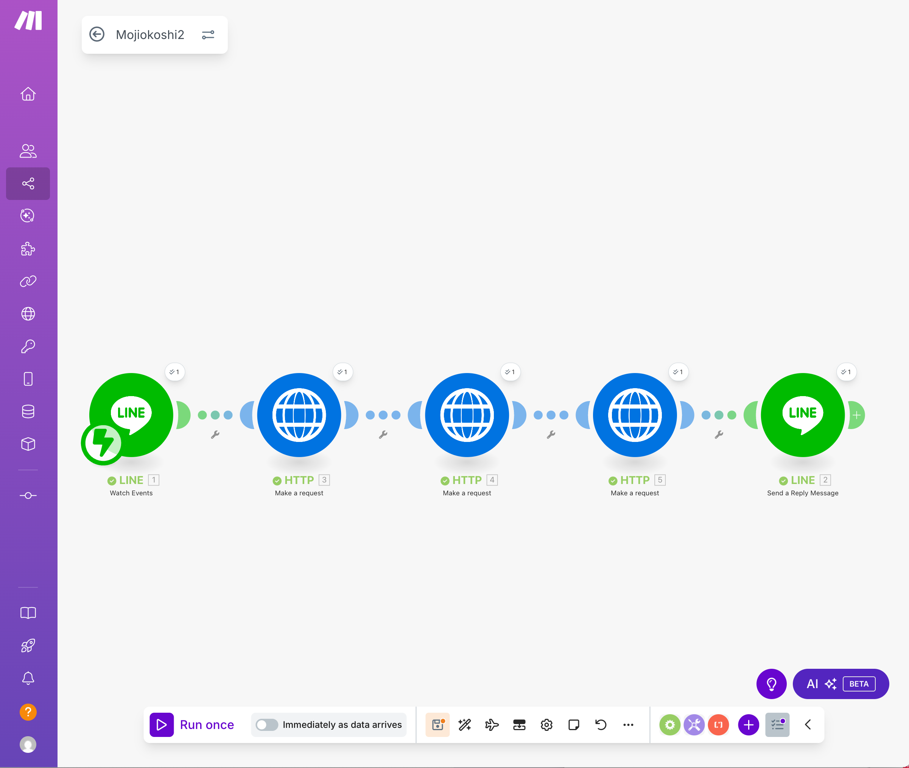The height and width of the screenshot is (768, 909).
Task: Open the three-dots more options menu
Action: pyautogui.click(x=628, y=724)
